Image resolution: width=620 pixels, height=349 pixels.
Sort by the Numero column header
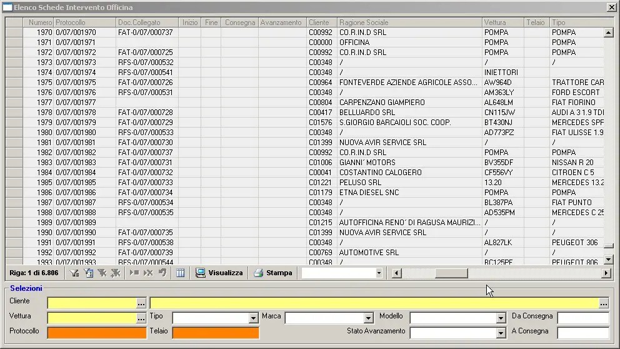coord(38,23)
